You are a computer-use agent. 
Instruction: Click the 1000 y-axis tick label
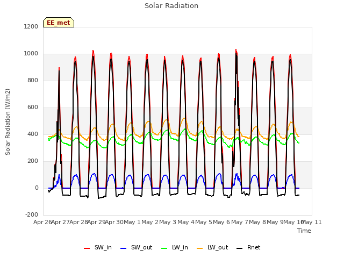pos(31,54)
